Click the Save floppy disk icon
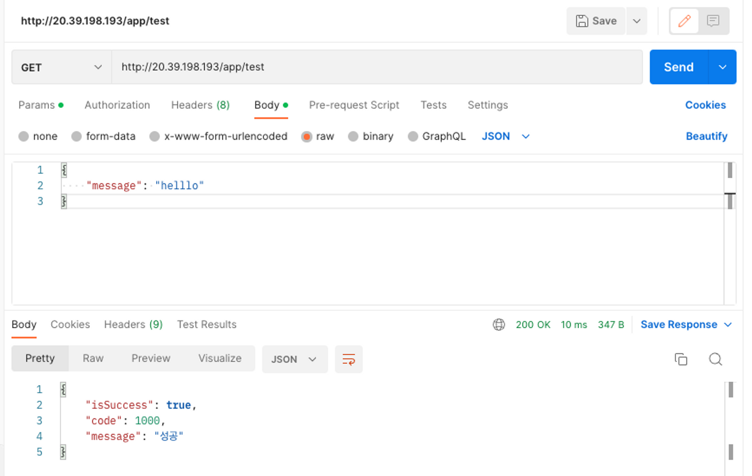The image size is (752, 476). (582, 21)
